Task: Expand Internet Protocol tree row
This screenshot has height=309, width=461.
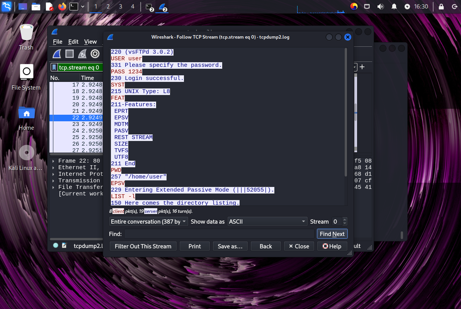Action: point(53,174)
